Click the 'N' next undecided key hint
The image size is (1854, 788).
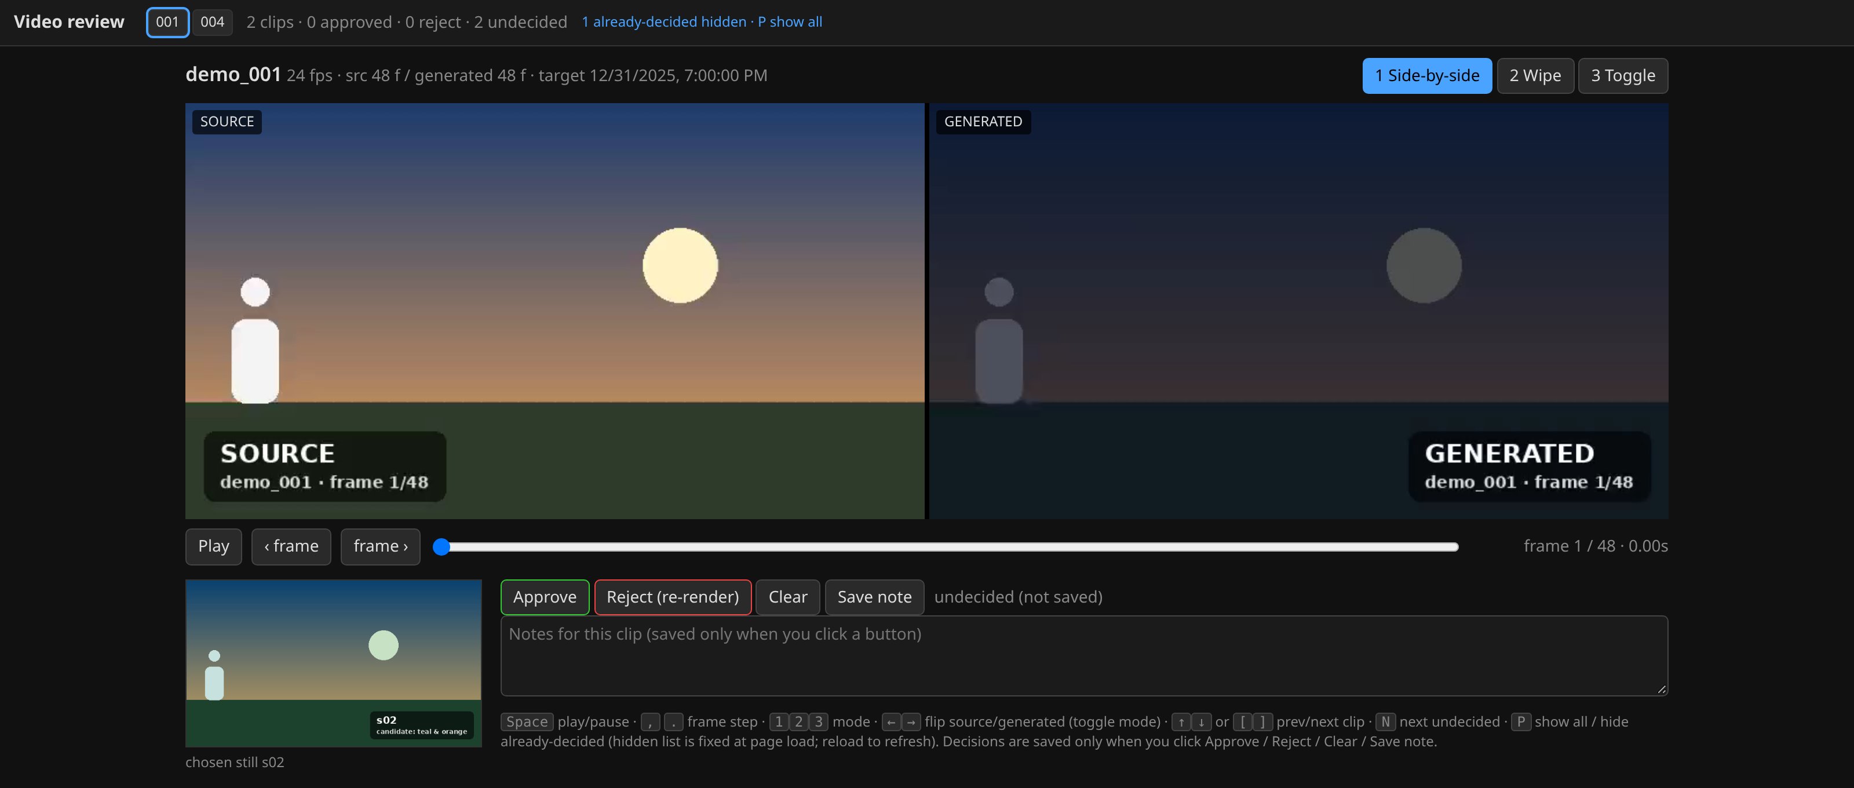point(1385,722)
